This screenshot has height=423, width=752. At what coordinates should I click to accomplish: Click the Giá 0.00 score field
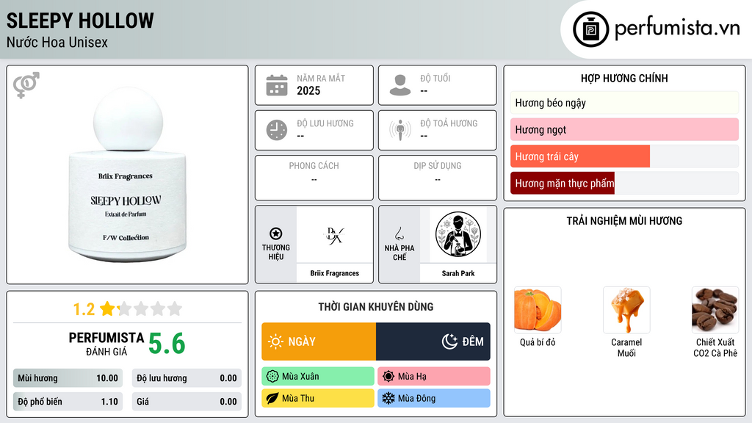click(x=187, y=402)
